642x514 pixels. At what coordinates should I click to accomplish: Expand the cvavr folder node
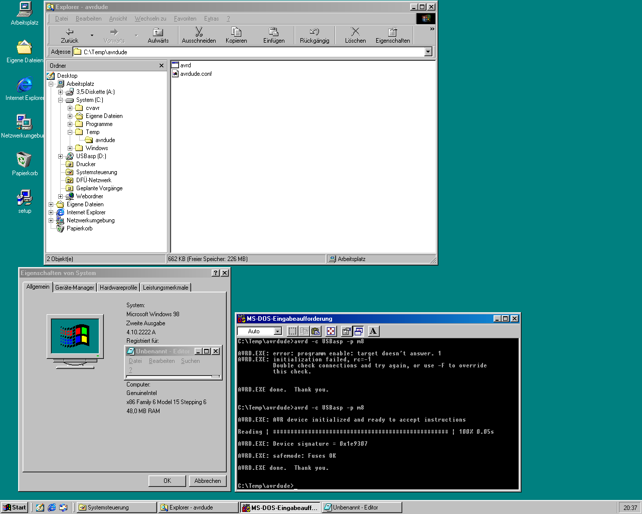click(x=70, y=108)
